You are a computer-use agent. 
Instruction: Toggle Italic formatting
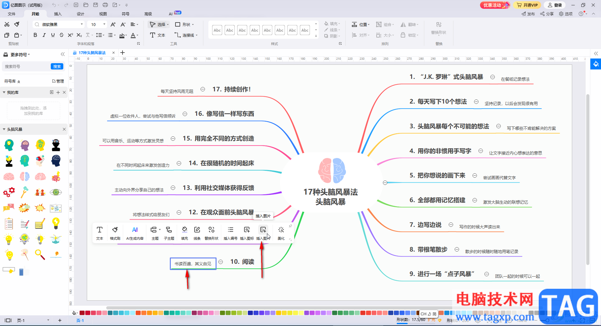coord(44,35)
